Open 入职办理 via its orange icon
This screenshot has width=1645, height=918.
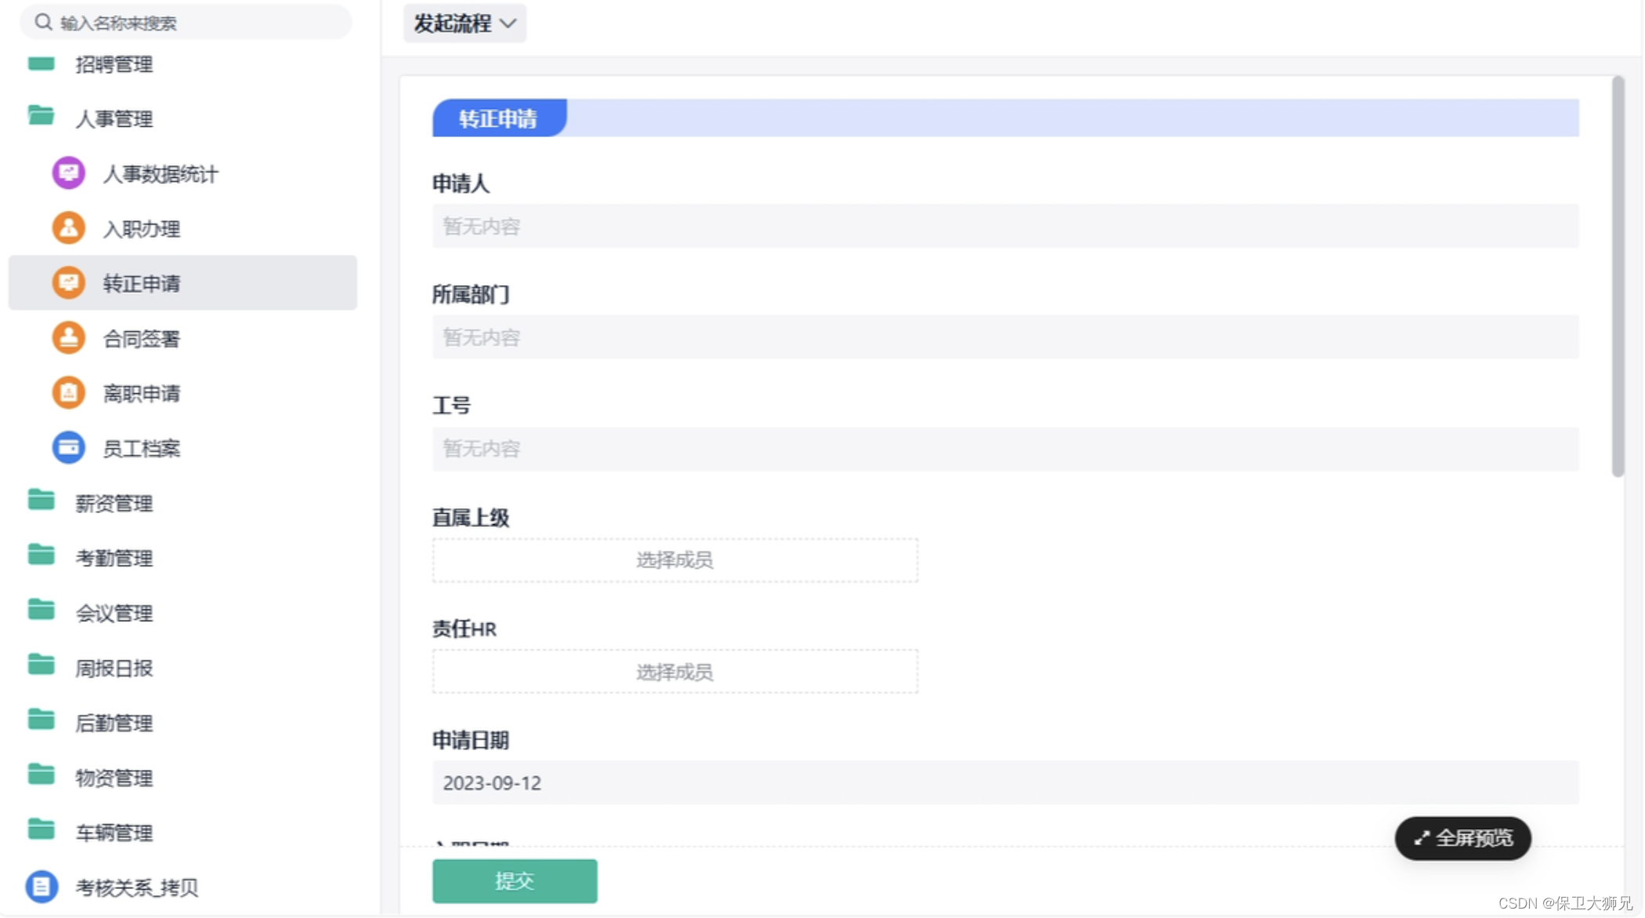68,228
